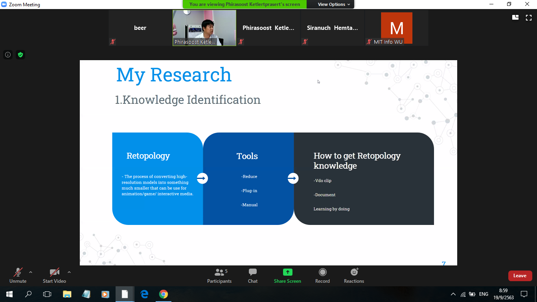Screen dimensions: 537x302
Task: Click the green encryption shield icon
Action: [x=20, y=55]
